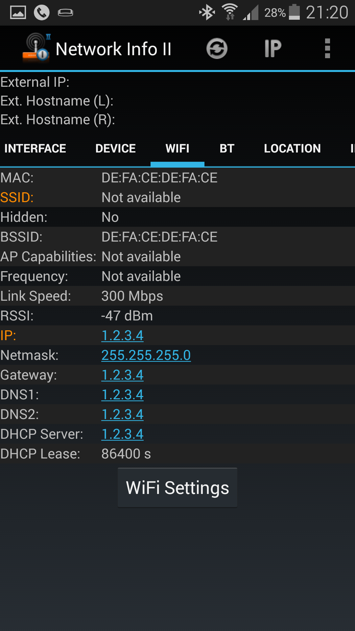The image size is (355, 631).
Task: Switch to the INTERFACE tab
Action: (x=35, y=149)
